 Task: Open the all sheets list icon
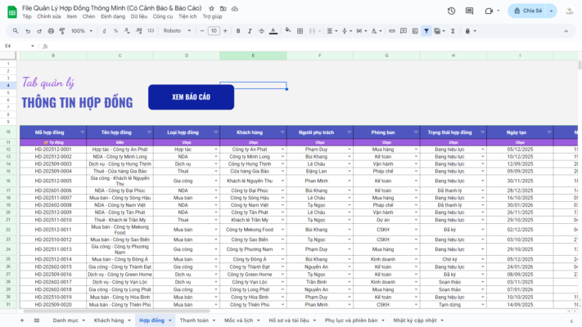pyautogui.click(x=36, y=320)
